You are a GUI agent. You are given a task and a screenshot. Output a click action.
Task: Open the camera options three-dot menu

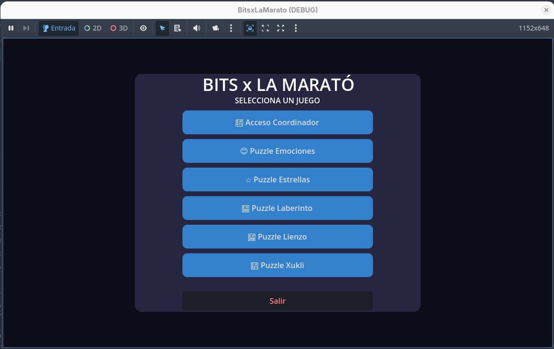pyautogui.click(x=231, y=28)
